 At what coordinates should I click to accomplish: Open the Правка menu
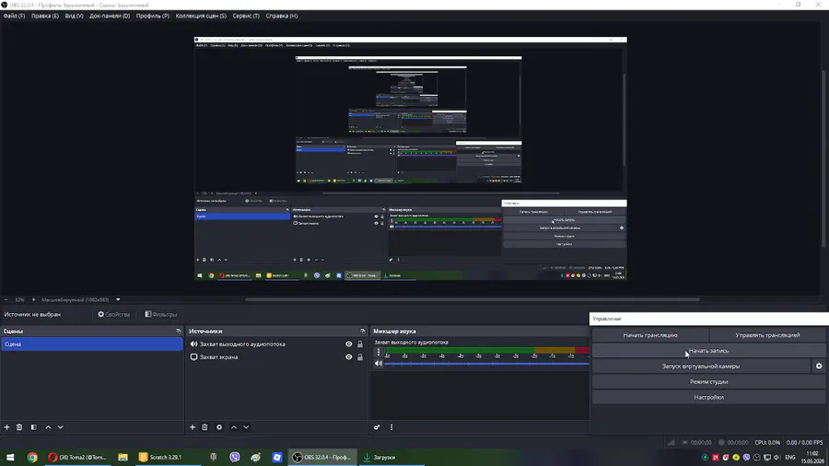pyautogui.click(x=45, y=16)
